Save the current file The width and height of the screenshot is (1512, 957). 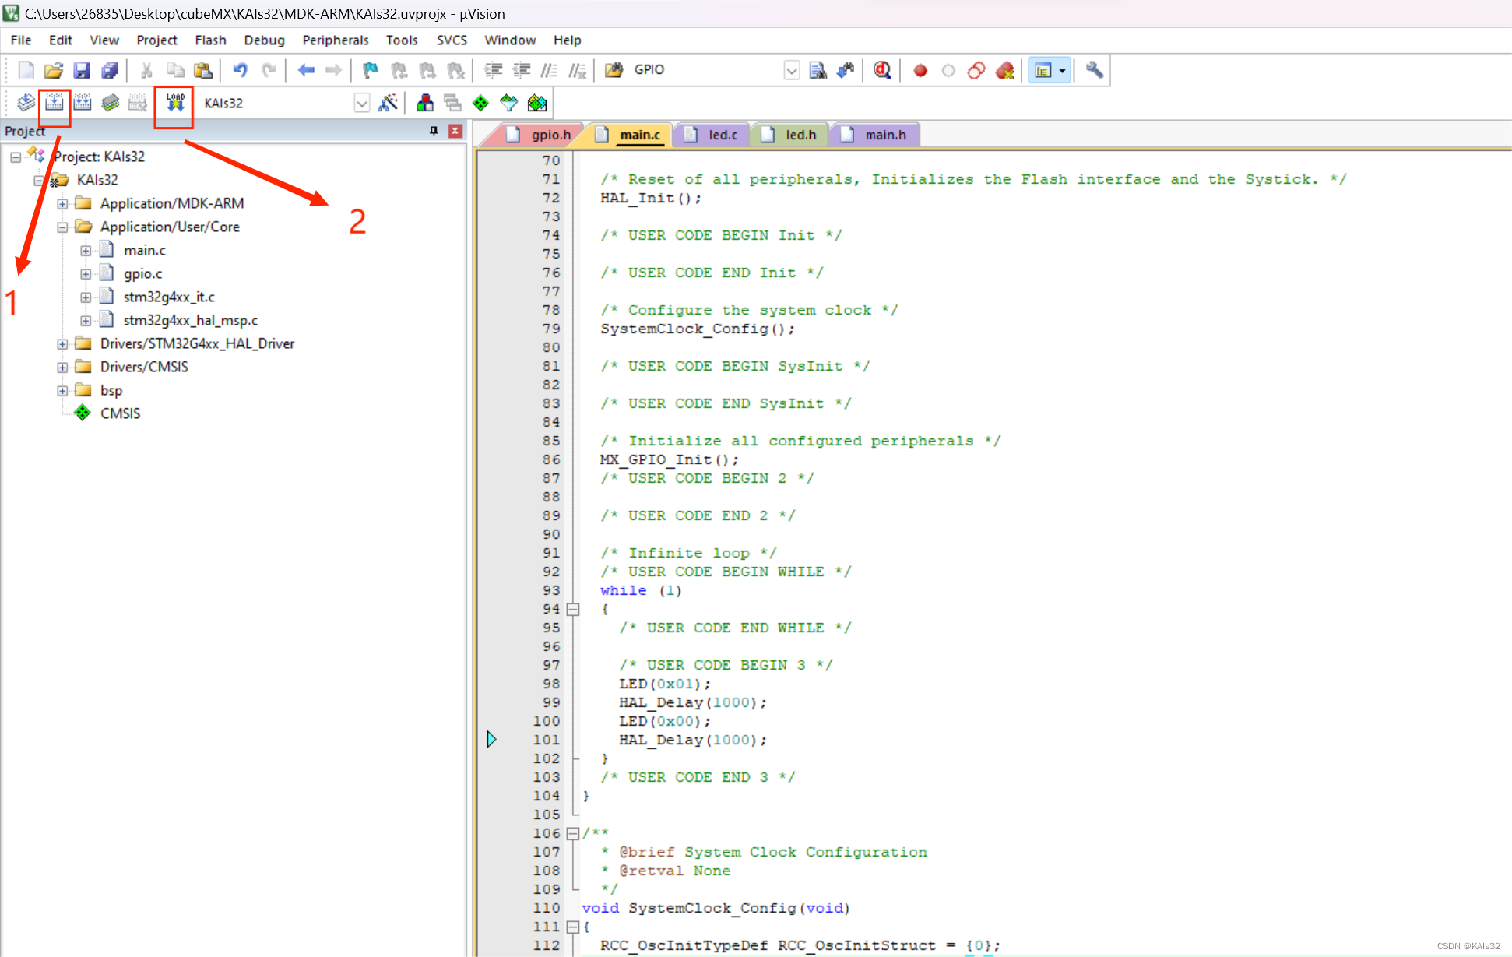(82, 70)
